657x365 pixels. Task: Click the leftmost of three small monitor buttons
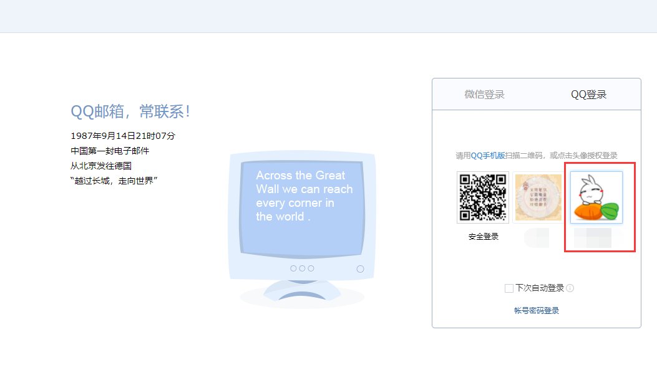[293, 268]
